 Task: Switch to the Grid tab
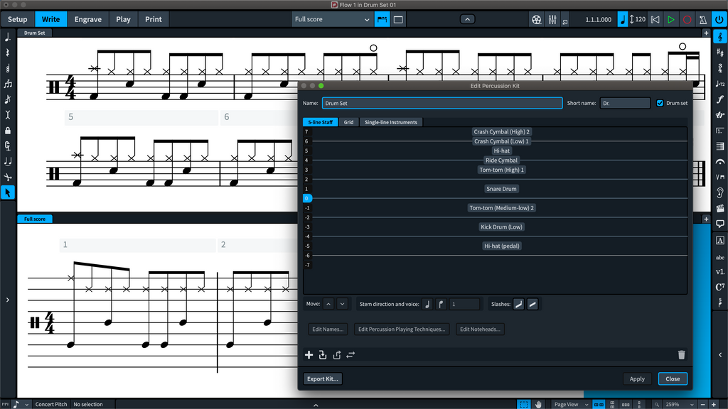click(348, 122)
